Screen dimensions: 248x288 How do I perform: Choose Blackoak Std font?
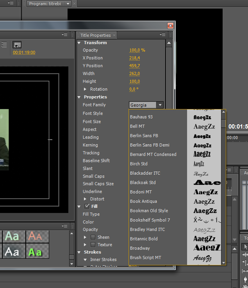click(x=158, y=182)
